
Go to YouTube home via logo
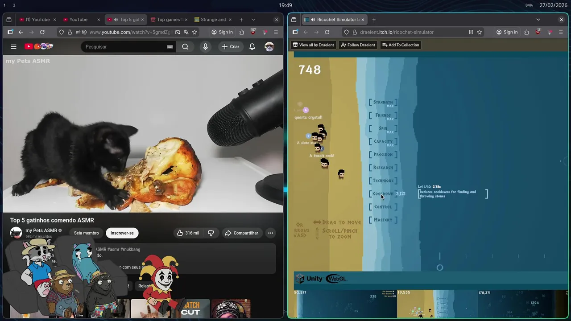coord(39,46)
